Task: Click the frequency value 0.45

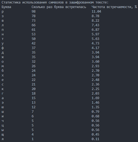Action: point(95,134)
